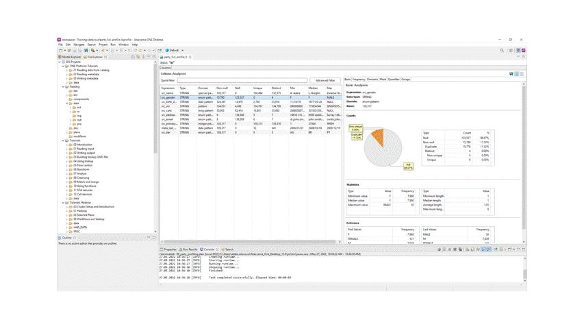Select the src_card row in the table
This screenshot has width=584, height=329.
[251, 110]
